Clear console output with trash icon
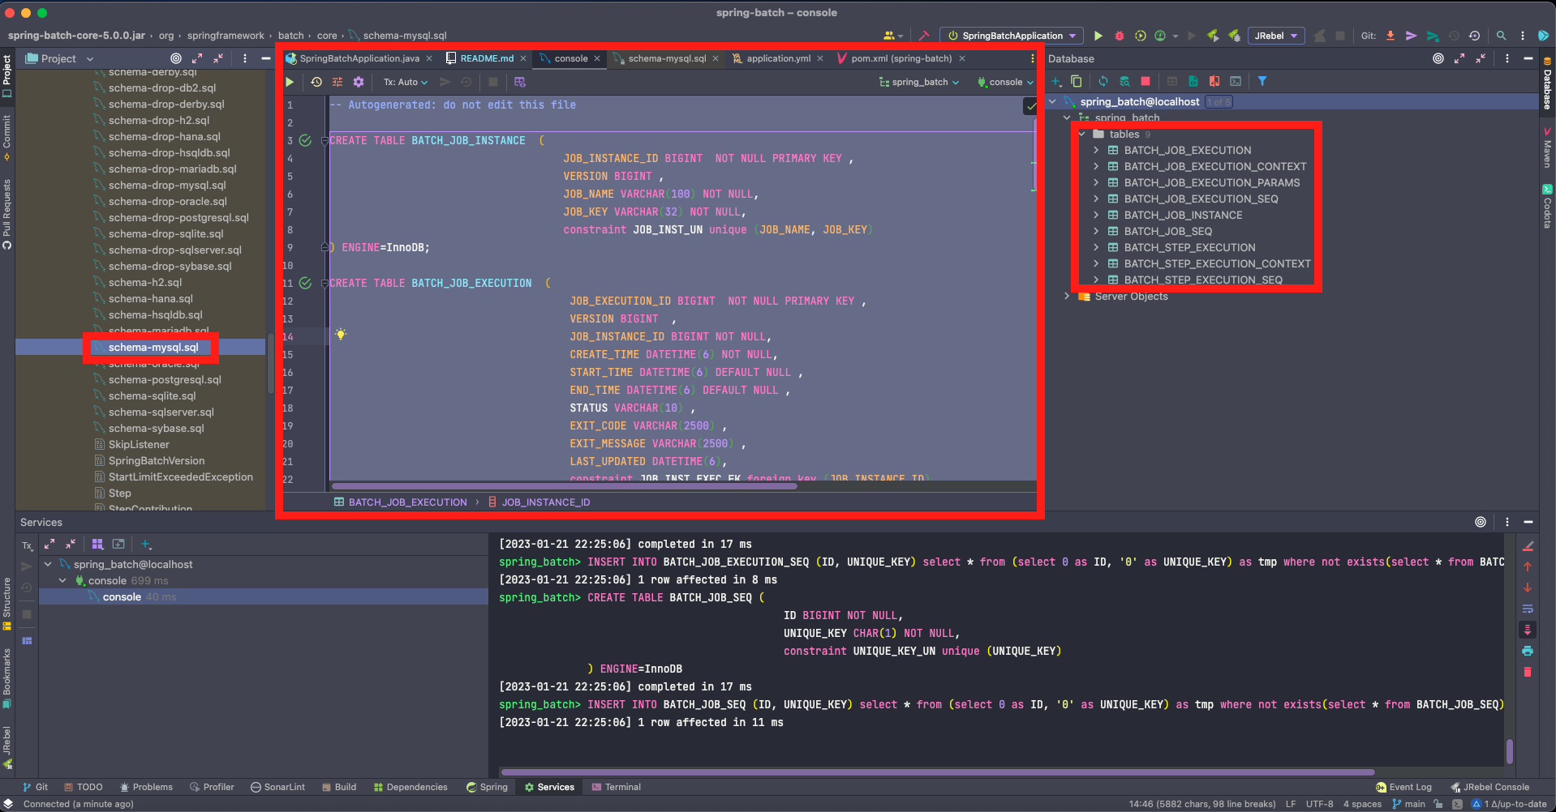The width and height of the screenshot is (1556, 812). [1528, 672]
